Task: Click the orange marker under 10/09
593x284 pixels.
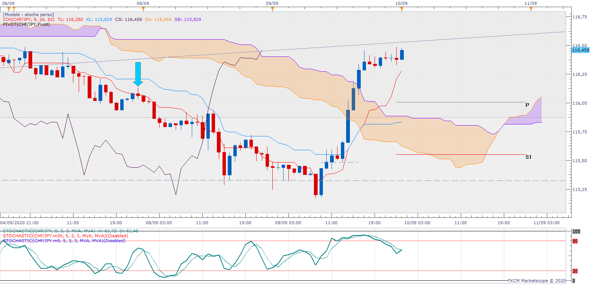Action: [402, 9]
